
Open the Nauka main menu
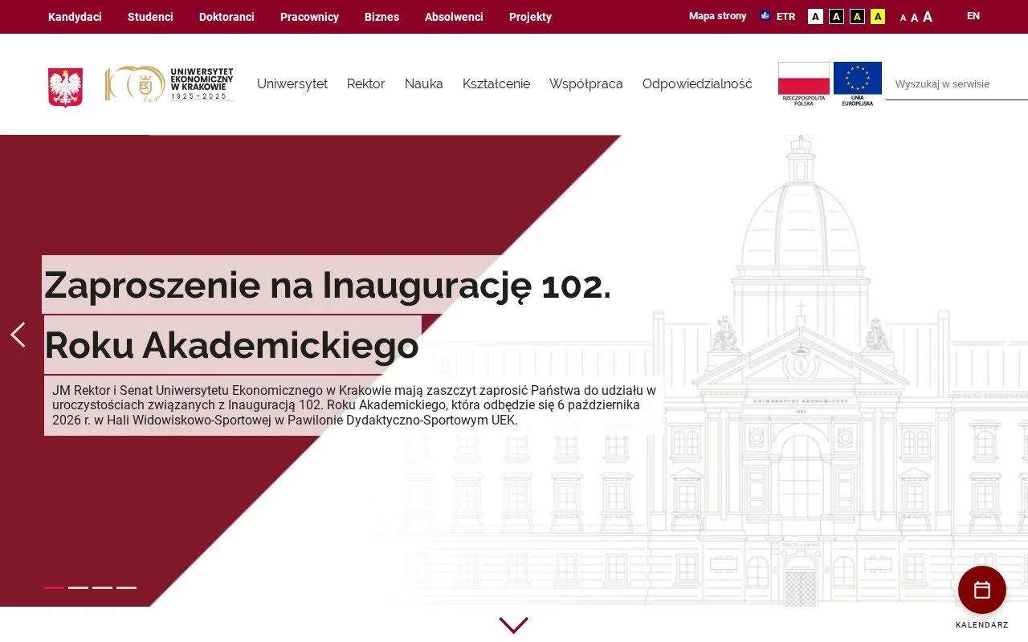[424, 84]
